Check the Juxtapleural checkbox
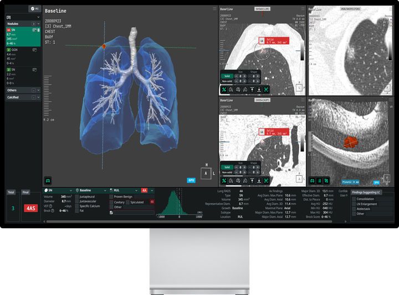 (76, 196)
